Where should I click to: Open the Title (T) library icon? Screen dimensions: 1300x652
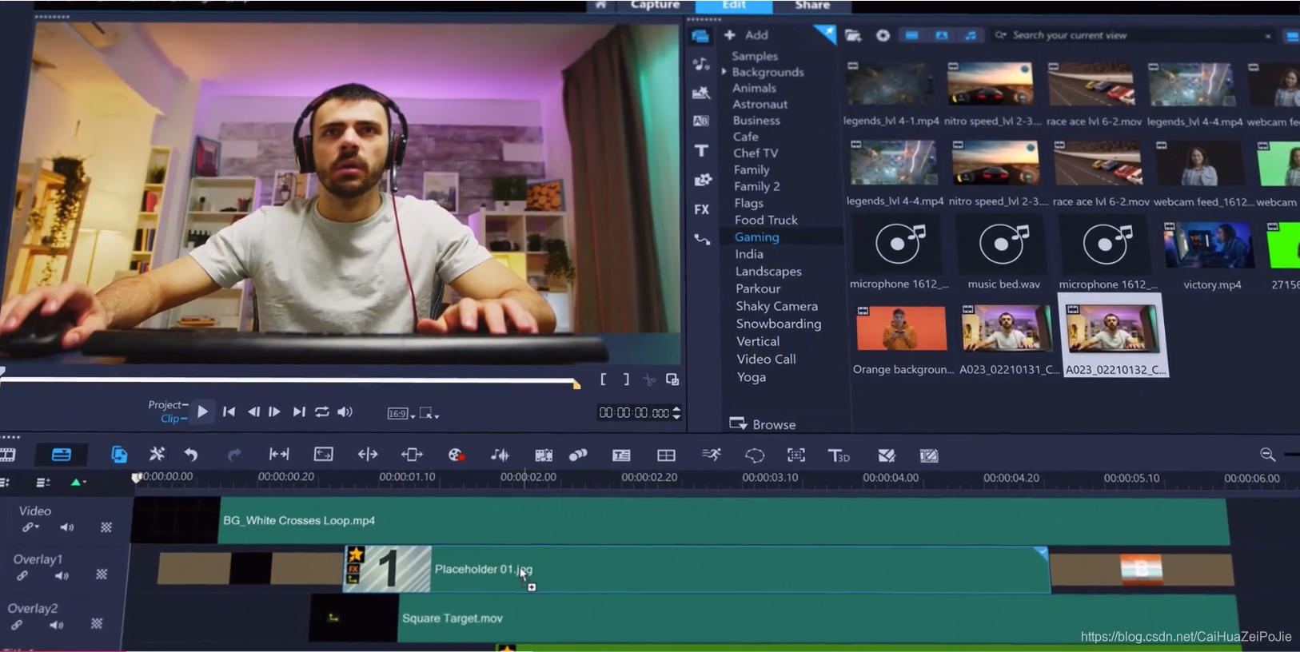click(701, 150)
